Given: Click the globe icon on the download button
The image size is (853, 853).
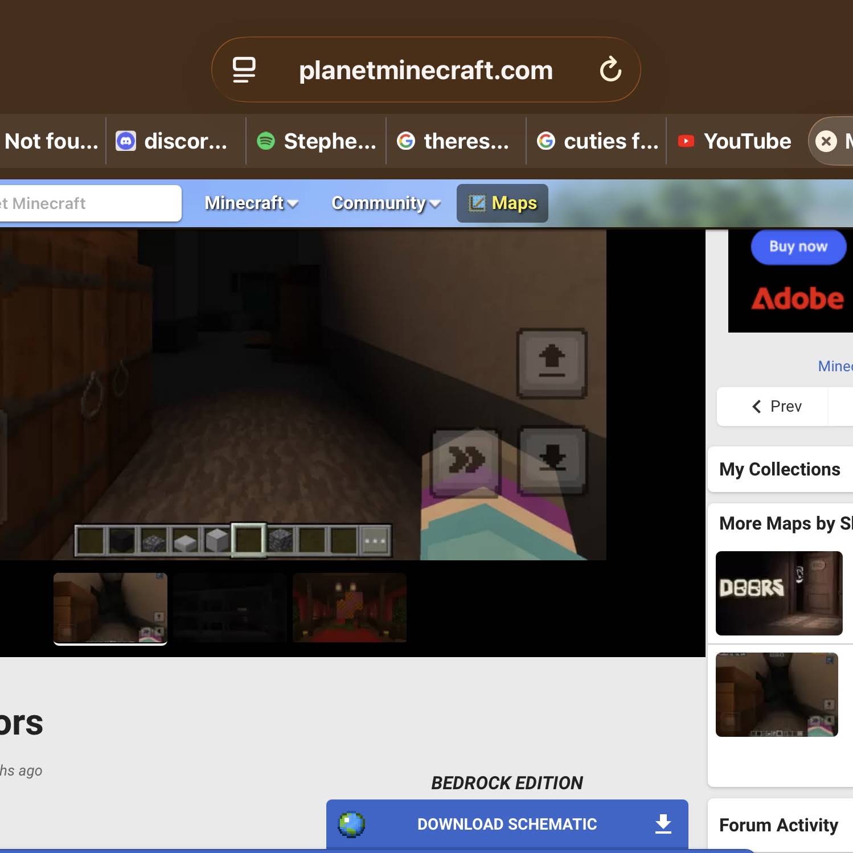Looking at the screenshot, I should (351, 824).
